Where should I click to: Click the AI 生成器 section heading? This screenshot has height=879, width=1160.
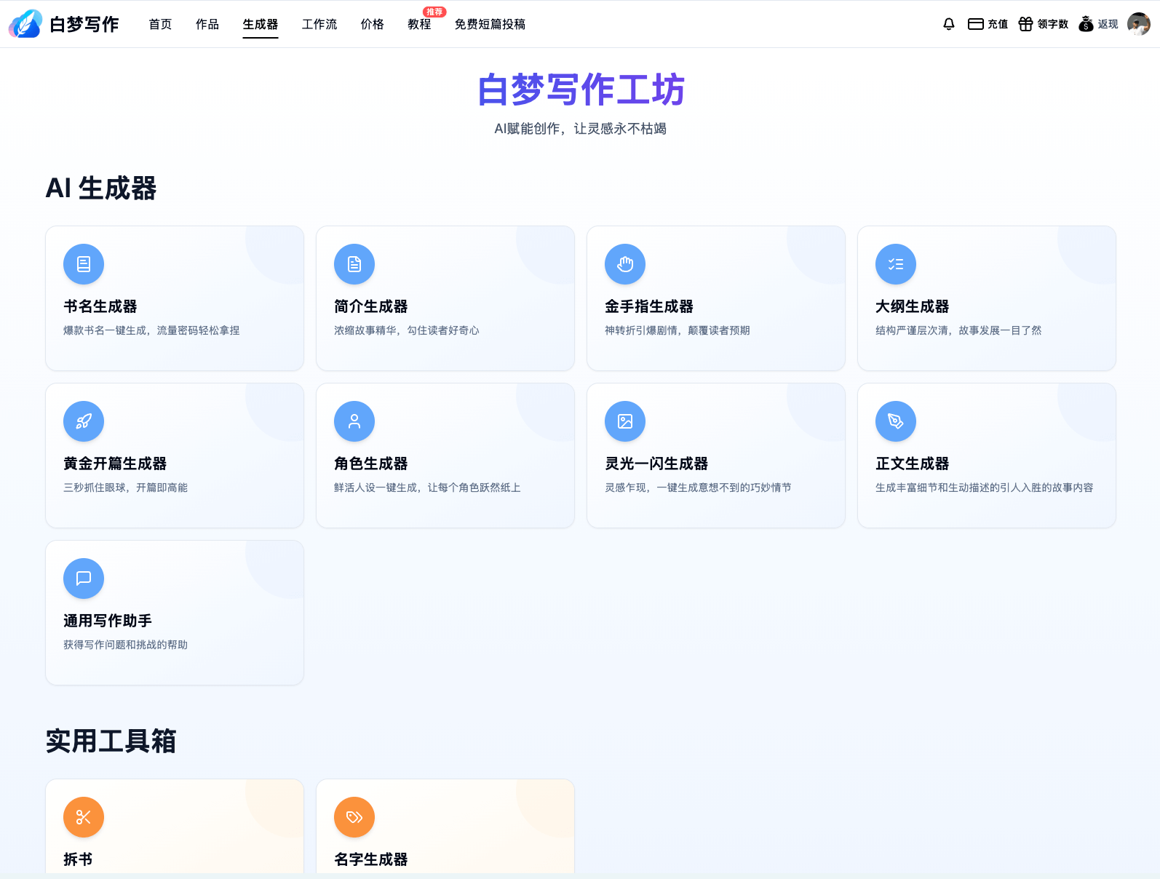pyautogui.click(x=101, y=188)
